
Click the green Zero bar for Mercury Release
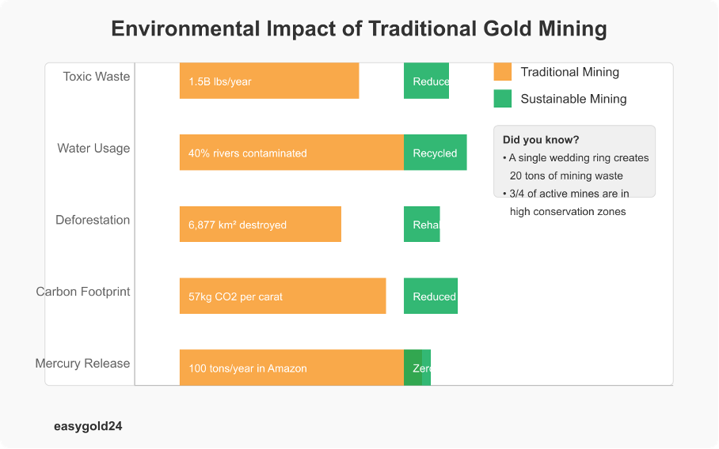click(x=417, y=368)
